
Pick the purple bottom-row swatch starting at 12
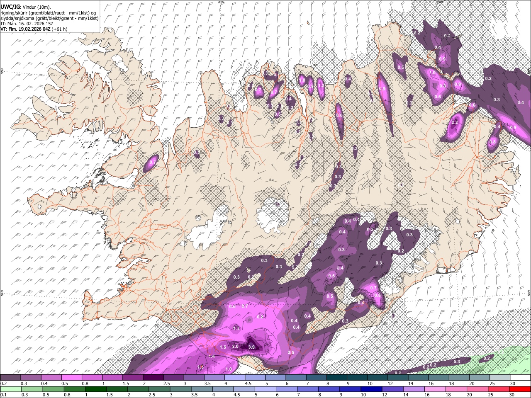click(x=393, y=389)
